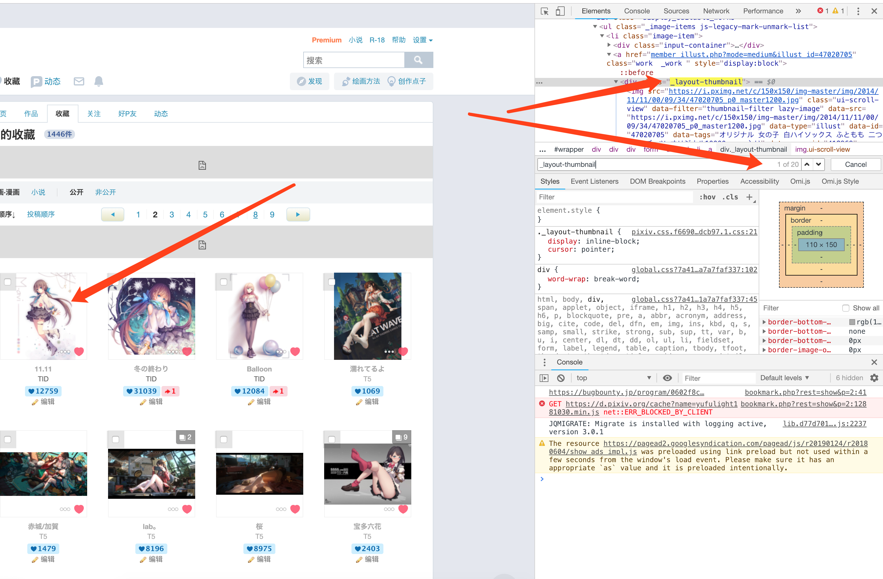Open console settings gear
883x579 pixels.
click(874, 378)
